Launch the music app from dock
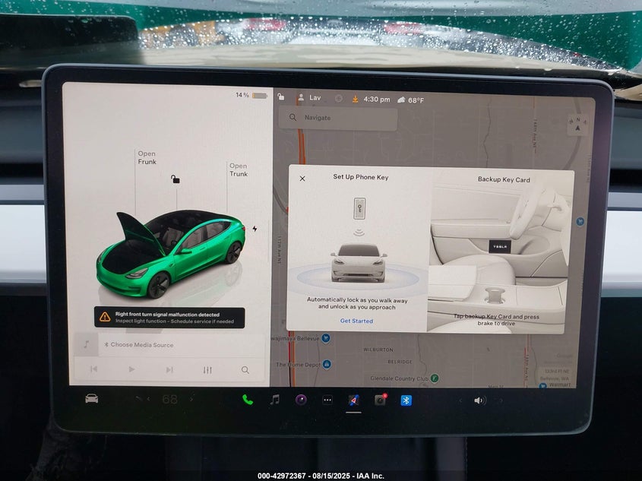 274,400
